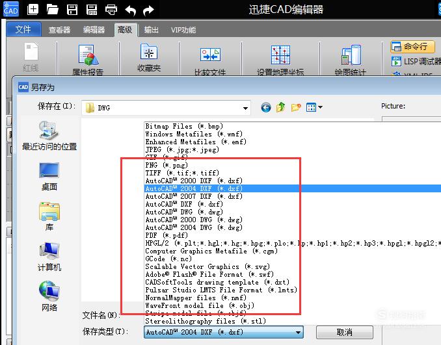Choose JPEG (*.jpg;*.jpeg) format
This screenshot has height=345, width=441.
(182, 149)
